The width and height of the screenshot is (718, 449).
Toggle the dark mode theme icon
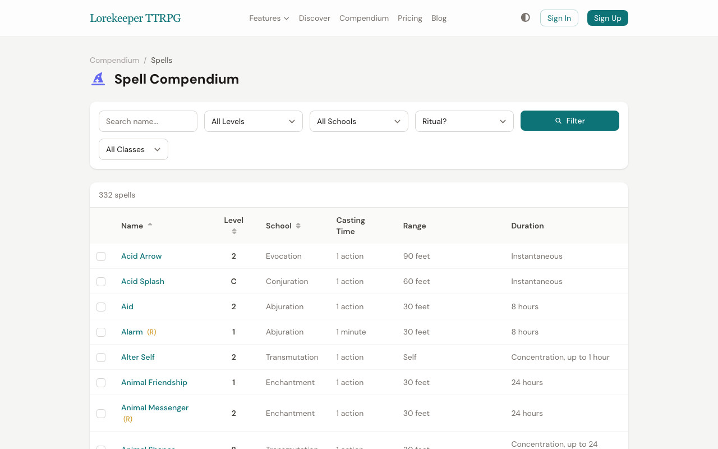point(525,17)
